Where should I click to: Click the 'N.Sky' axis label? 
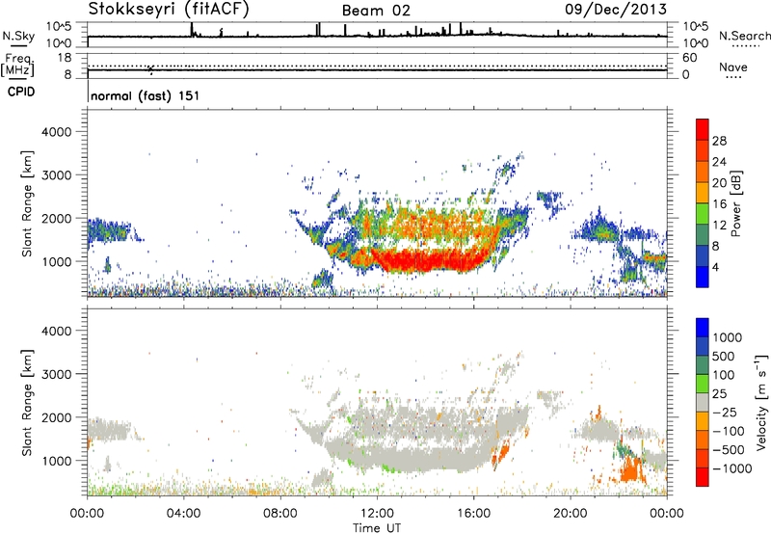[x=18, y=36]
